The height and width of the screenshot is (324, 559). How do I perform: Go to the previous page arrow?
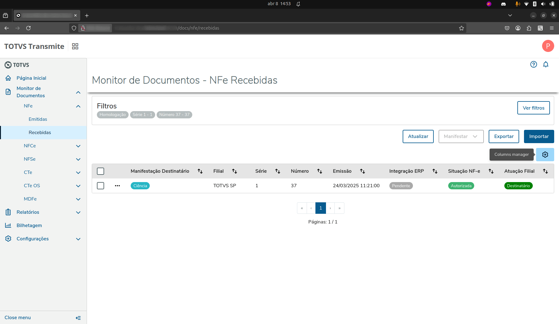point(311,208)
